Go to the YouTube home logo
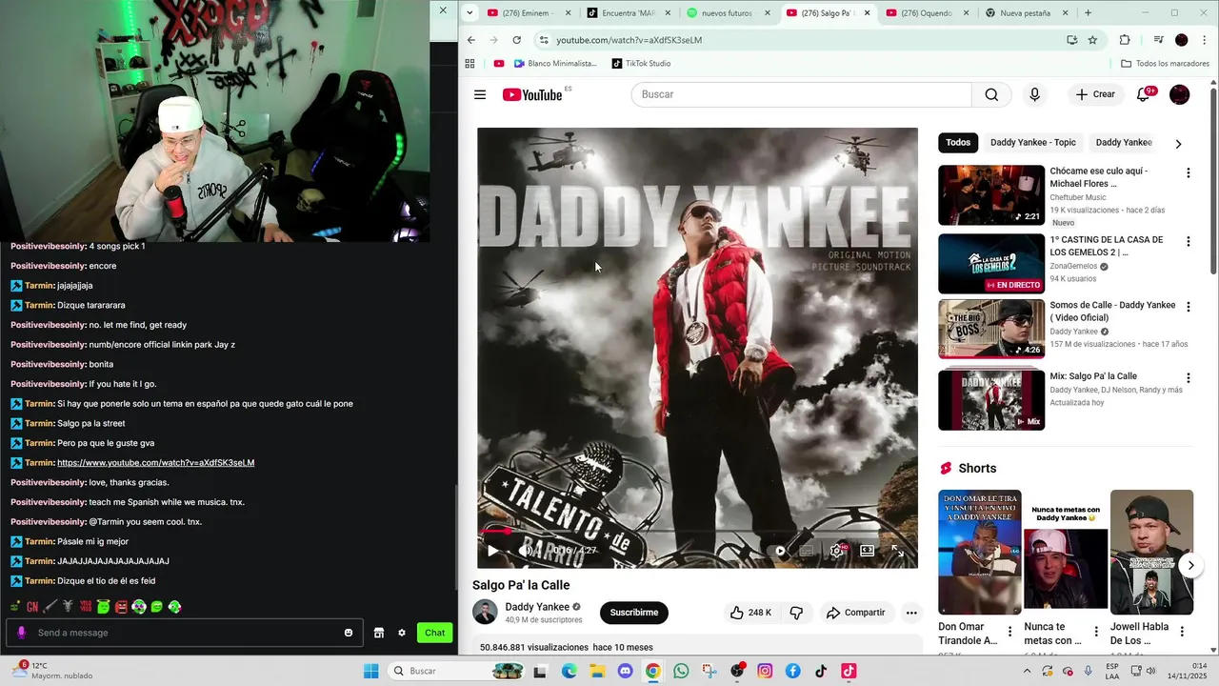The width and height of the screenshot is (1219, 686). pyautogui.click(x=533, y=94)
